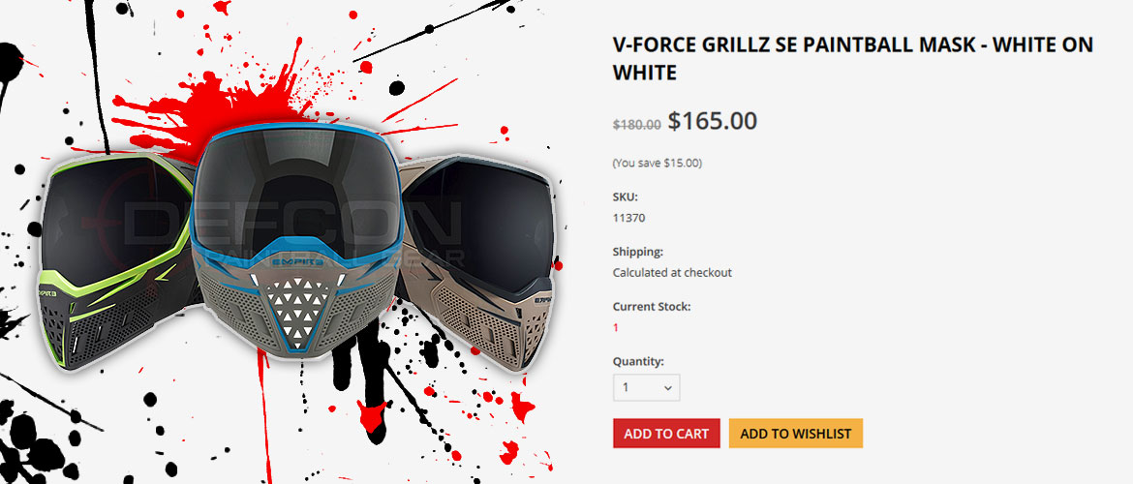Screen dimensions: 1133x484
Task: Click the V-Force Grillz SE product title
Action: (x=852, y=58)
